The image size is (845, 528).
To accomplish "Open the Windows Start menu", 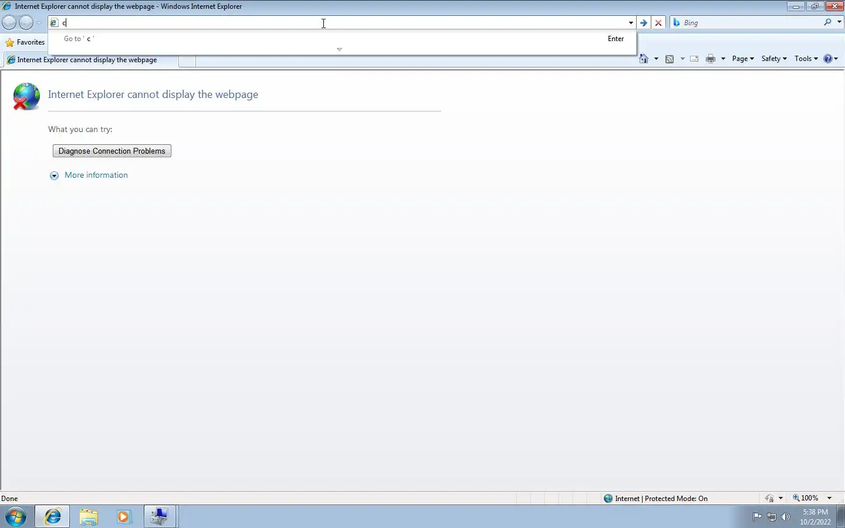I will point(16,517).
